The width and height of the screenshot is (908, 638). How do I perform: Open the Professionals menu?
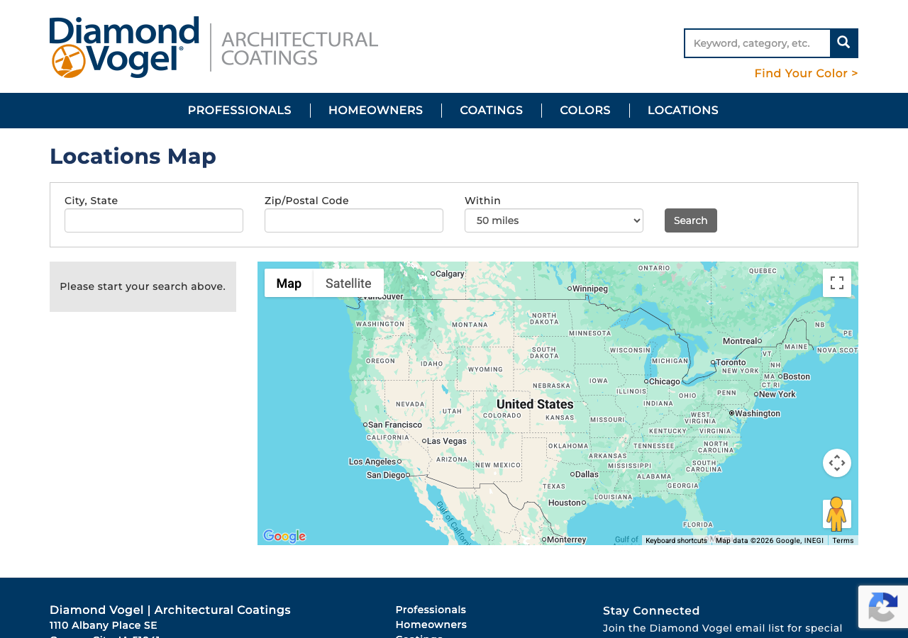[x=240, y=111]
